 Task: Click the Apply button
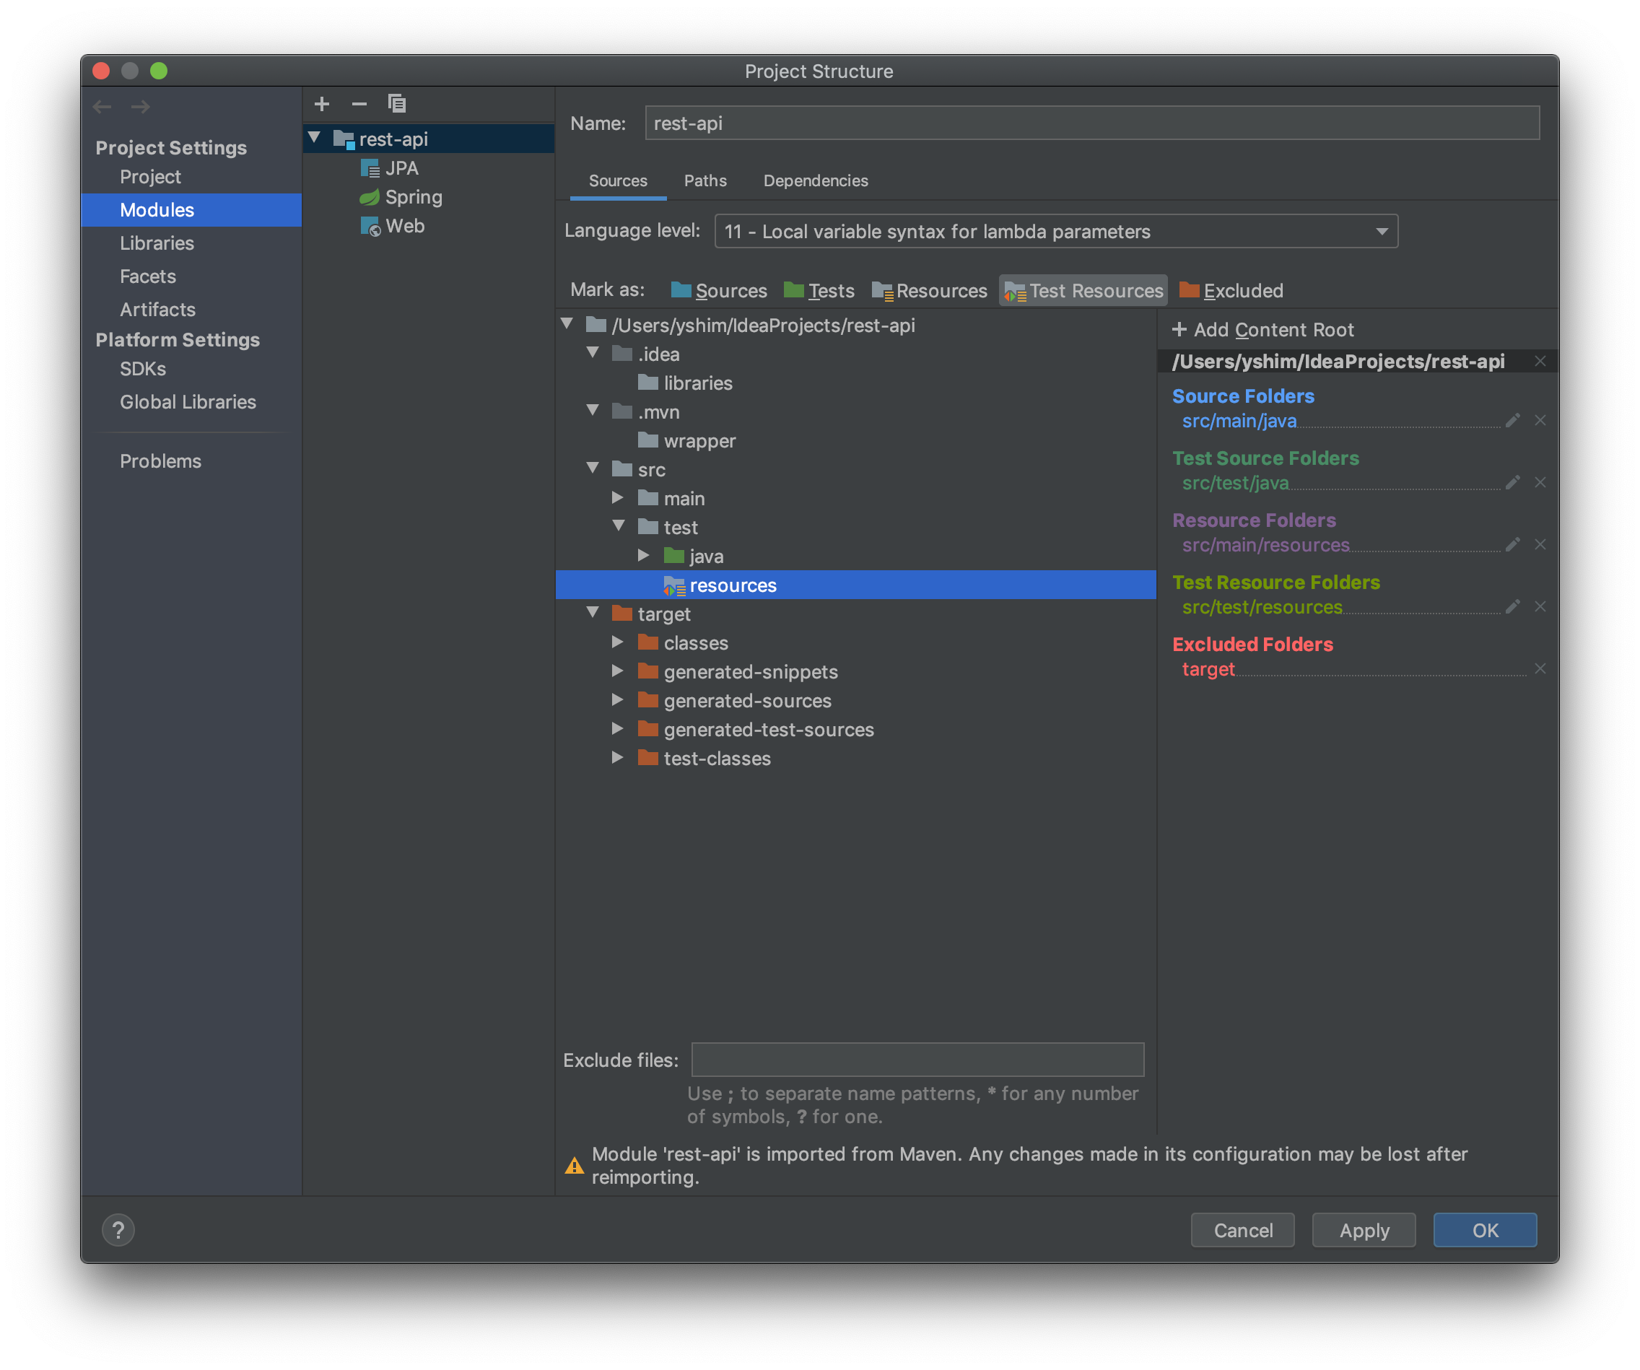click(1364, 1230)
